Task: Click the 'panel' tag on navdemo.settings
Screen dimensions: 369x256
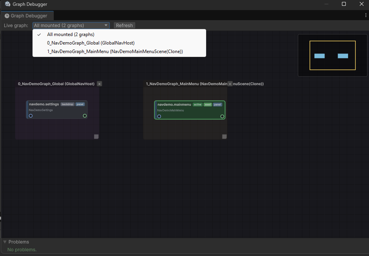Action: point(80,104)
